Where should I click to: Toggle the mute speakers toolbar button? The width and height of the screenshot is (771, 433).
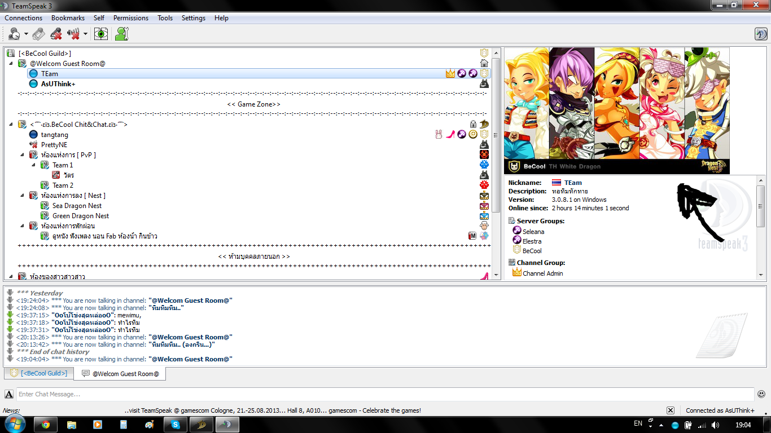(x=73, y=34)
